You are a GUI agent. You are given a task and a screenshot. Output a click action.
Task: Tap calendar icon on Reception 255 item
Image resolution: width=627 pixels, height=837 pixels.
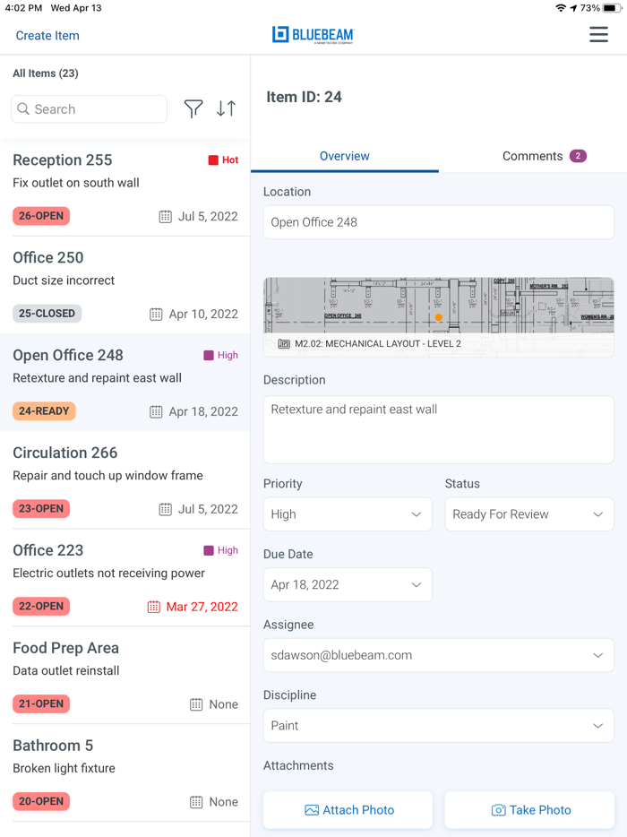tap(166, 216)
